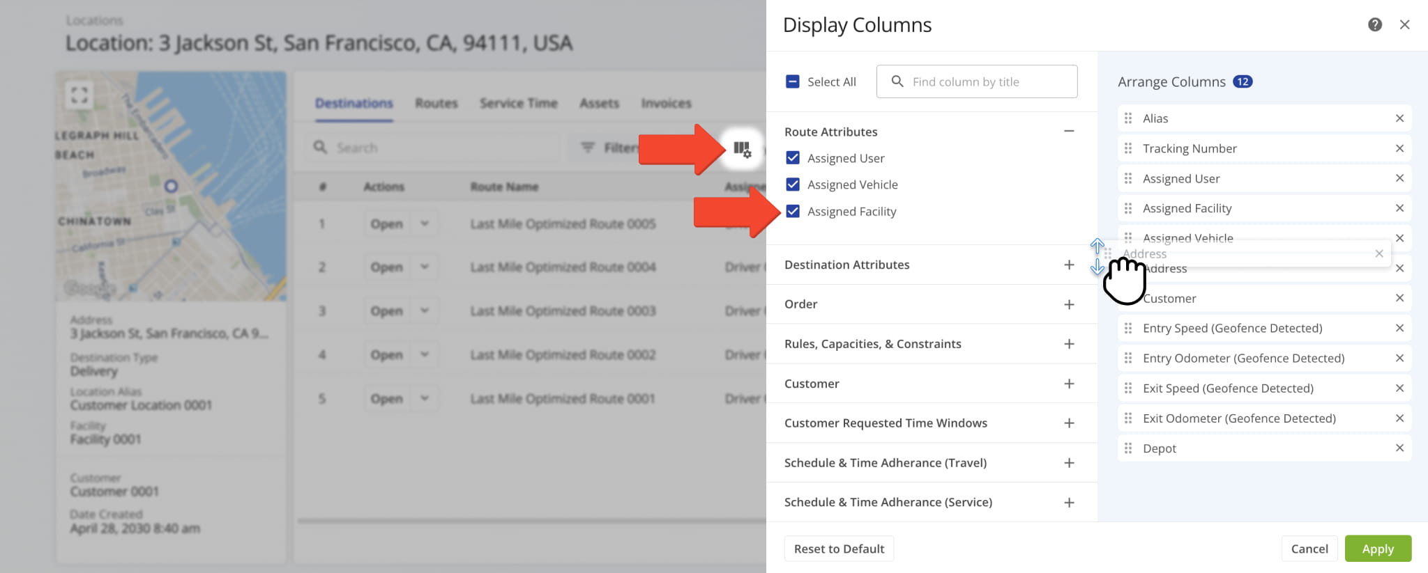
Task: Expand Destination Attributes section
Action: pyautogui.click(x=1068, y=265)
